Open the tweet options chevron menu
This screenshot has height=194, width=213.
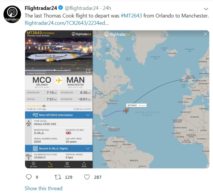(206, 9)
